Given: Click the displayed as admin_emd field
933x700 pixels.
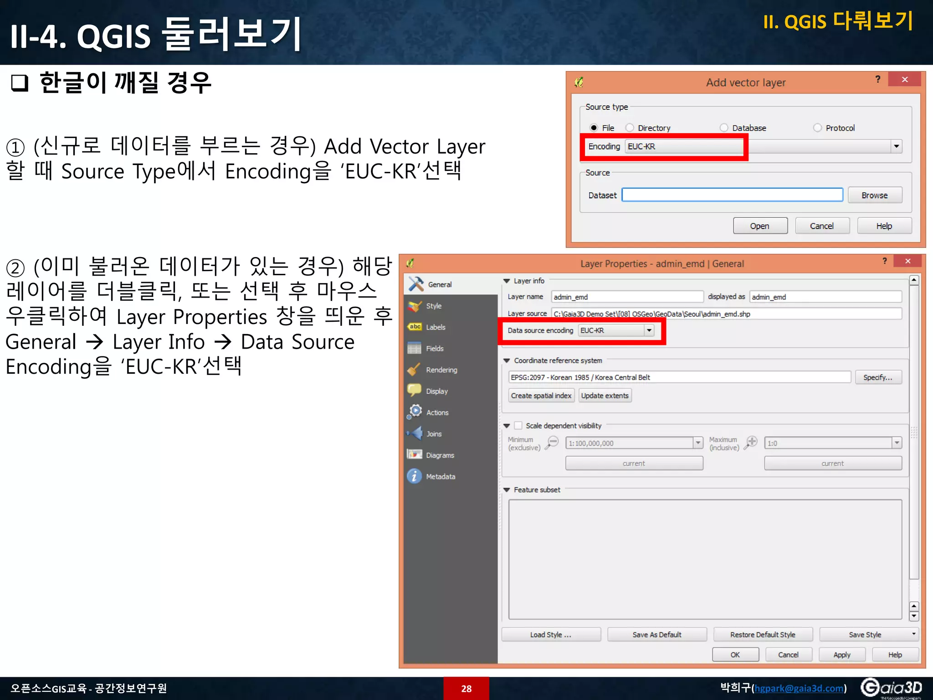Looking at the screenshot, I should click(825, 297).
